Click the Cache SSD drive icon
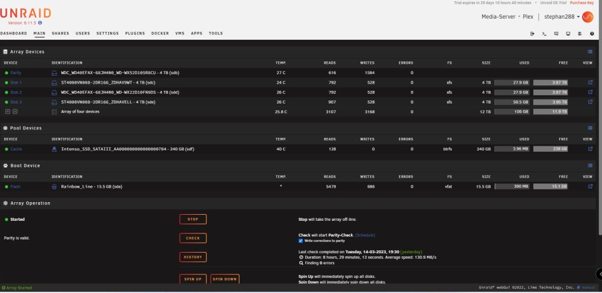This screenshot has width=602, height=293. tap(54, 149)
